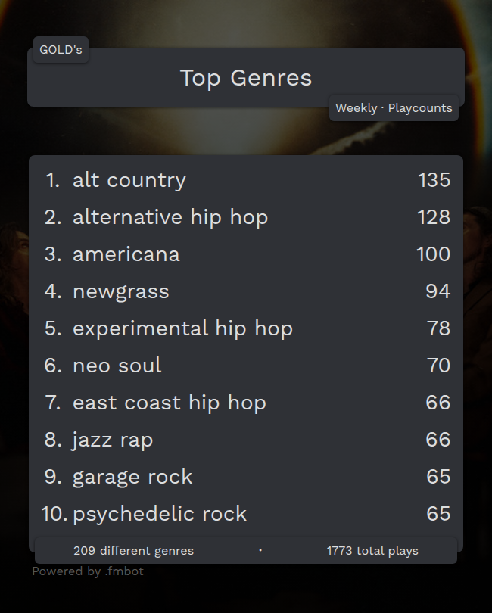Open the newgrass genre entry
492x613 pixels.
(121, 291)
